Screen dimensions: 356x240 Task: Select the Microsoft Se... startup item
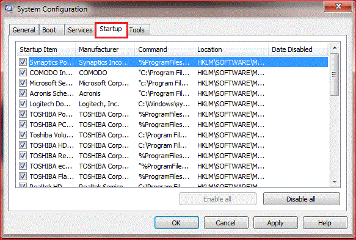tap(51, 83)
